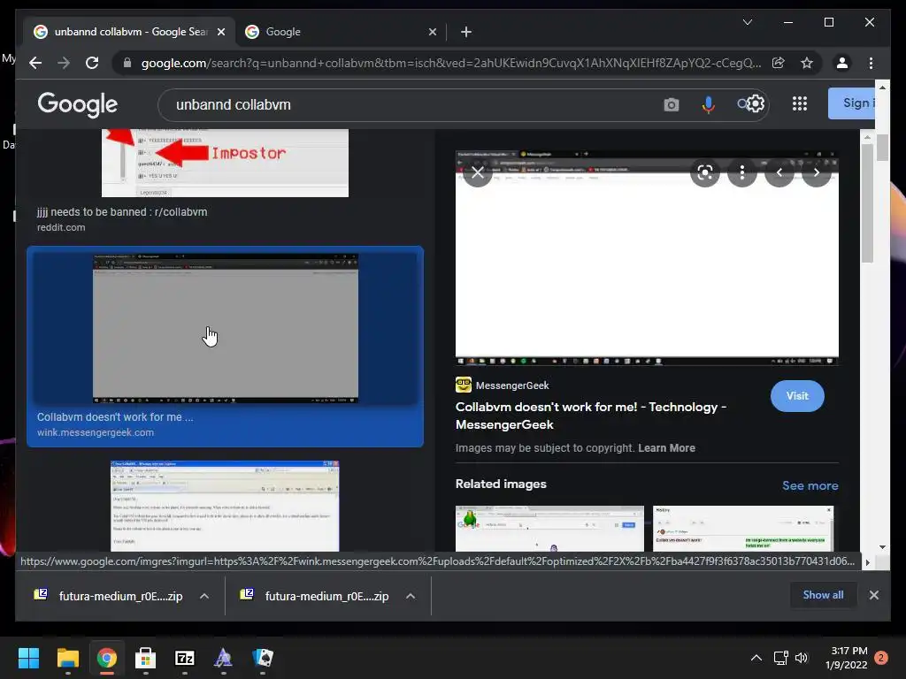This screenshot has width=906, height=679.
Task: Select the gray Collabvm screenshot thumbnail
Action: pos(226,328)
